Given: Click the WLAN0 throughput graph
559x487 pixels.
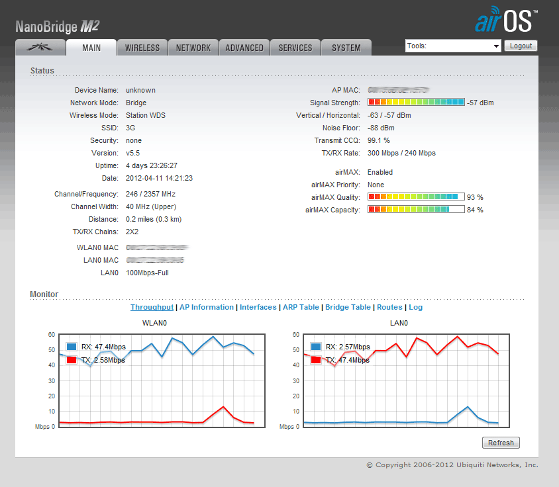Looking at the screenshot, I should [x=162, y=380].
